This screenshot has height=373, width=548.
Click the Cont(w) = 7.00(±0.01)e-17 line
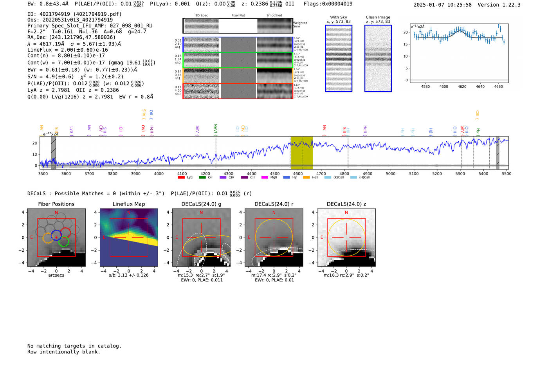click(91, 63)
